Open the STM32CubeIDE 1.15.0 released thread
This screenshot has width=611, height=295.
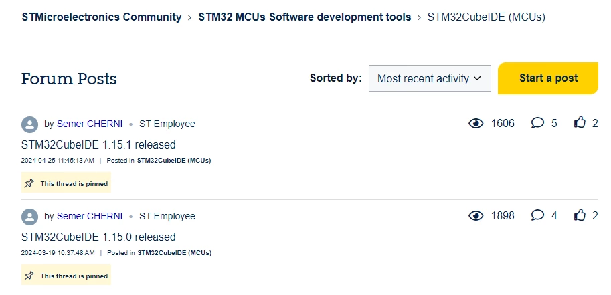98,237
